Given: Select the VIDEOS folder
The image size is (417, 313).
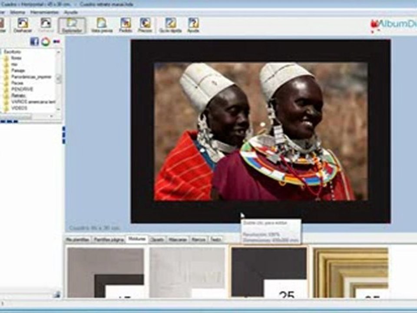Looking at the screenshot, I should [x=19, y=108].
